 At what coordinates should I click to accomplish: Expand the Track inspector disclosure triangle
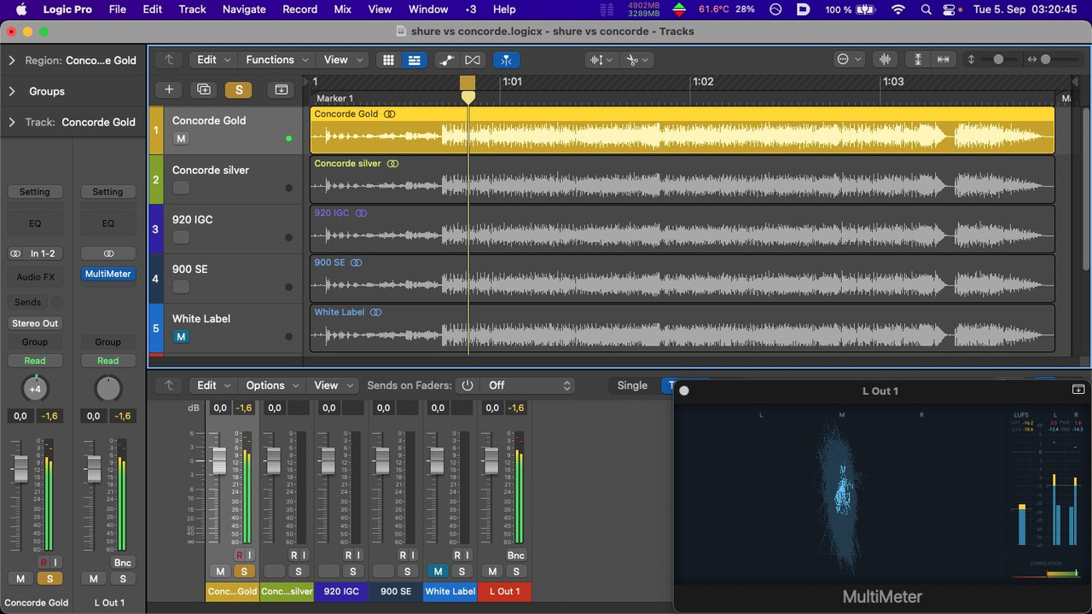tap(12, 122)
